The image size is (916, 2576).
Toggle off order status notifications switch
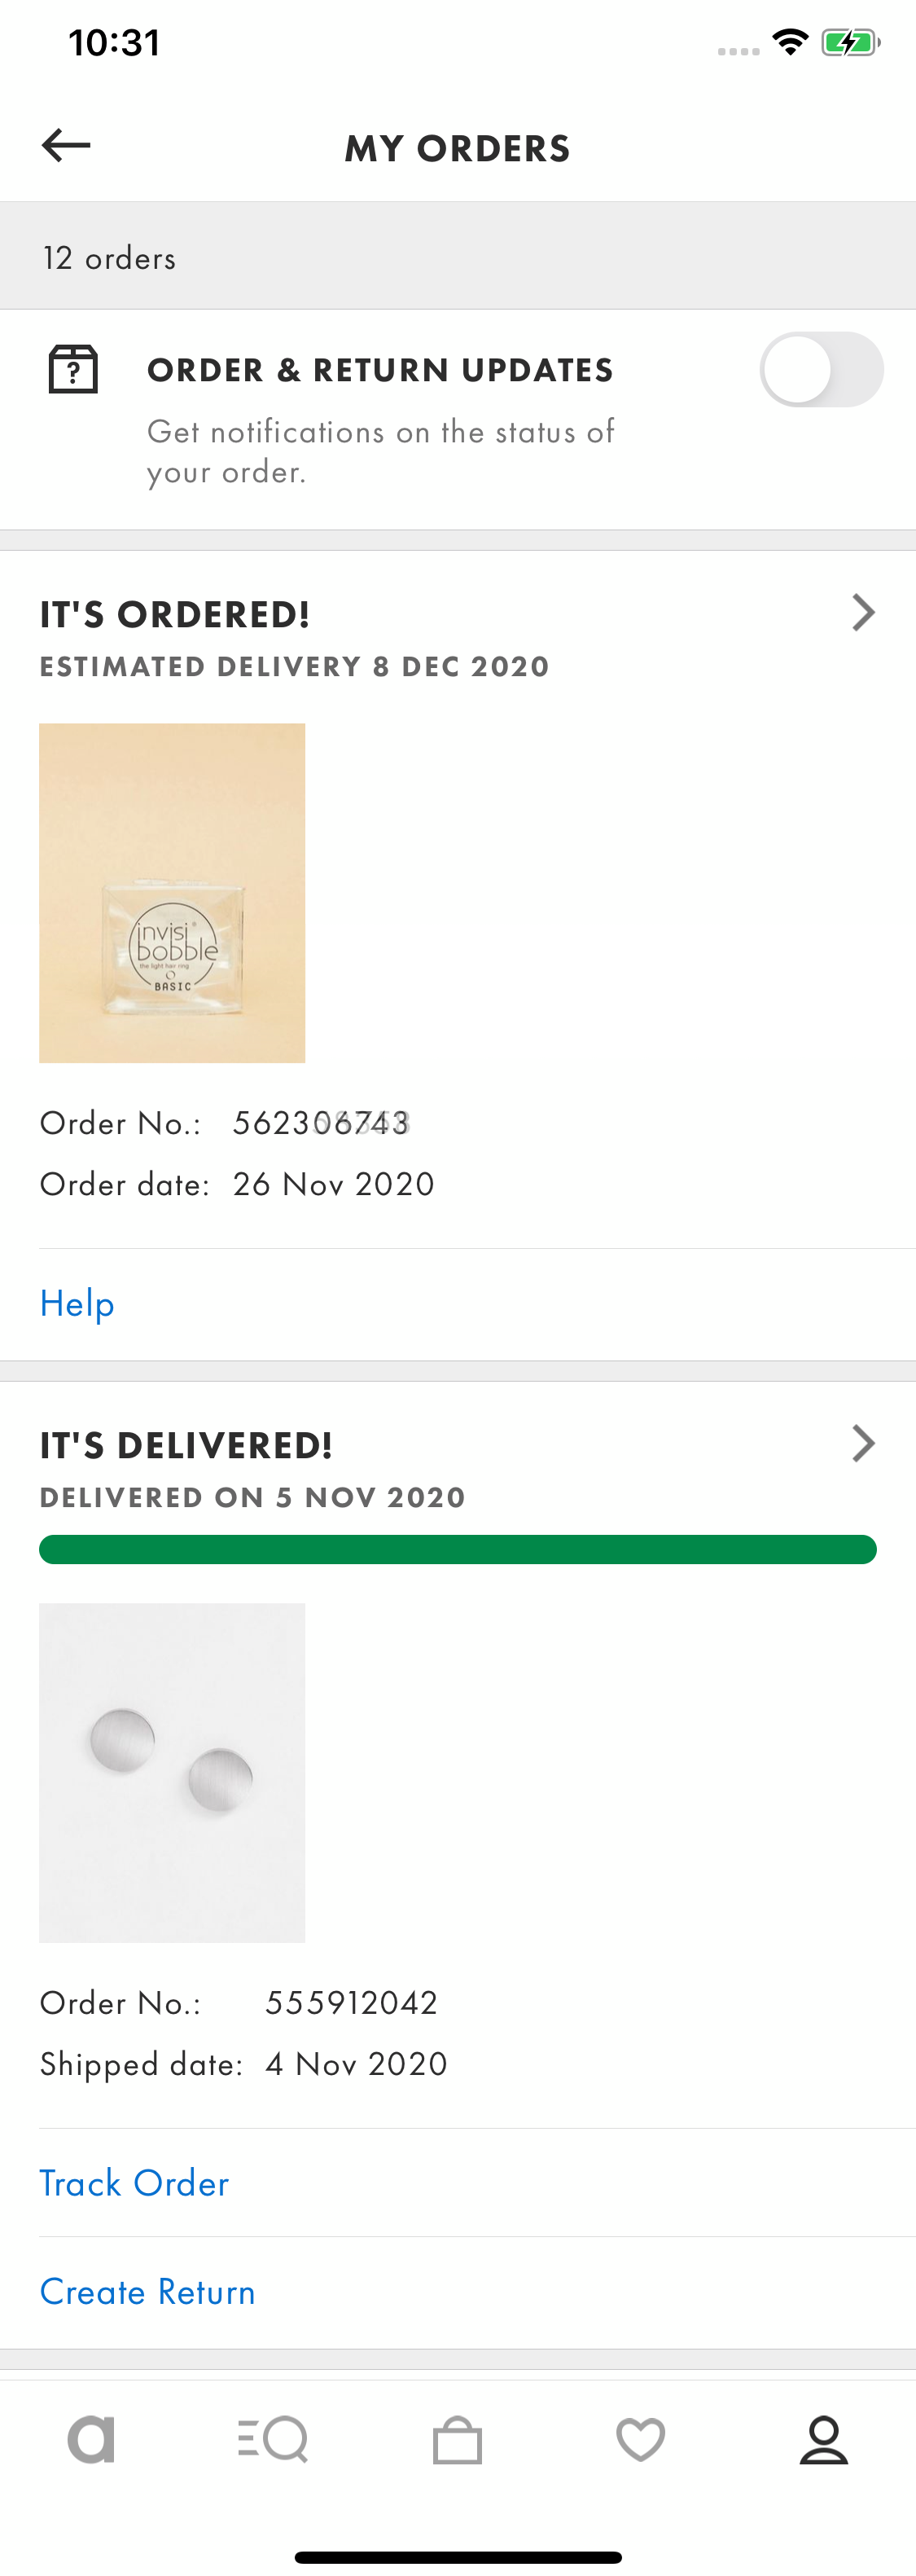click(x=822, y=369)
